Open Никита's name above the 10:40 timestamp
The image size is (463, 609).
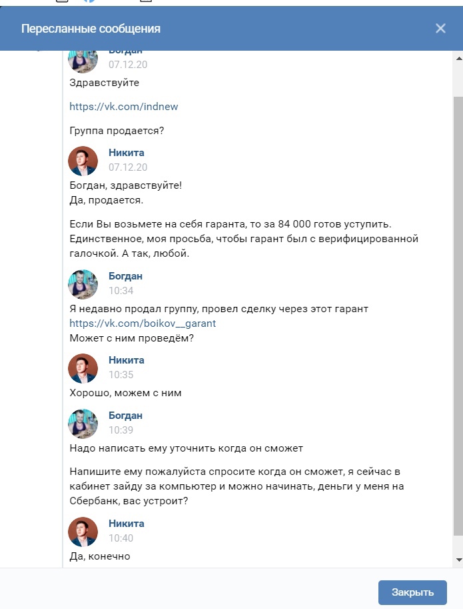126,524
